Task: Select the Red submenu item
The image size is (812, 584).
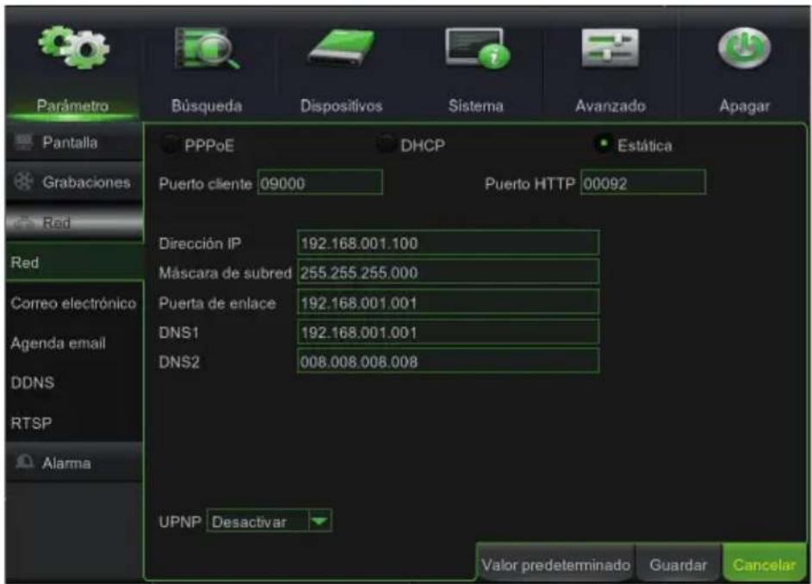Action: click(74, 262)
